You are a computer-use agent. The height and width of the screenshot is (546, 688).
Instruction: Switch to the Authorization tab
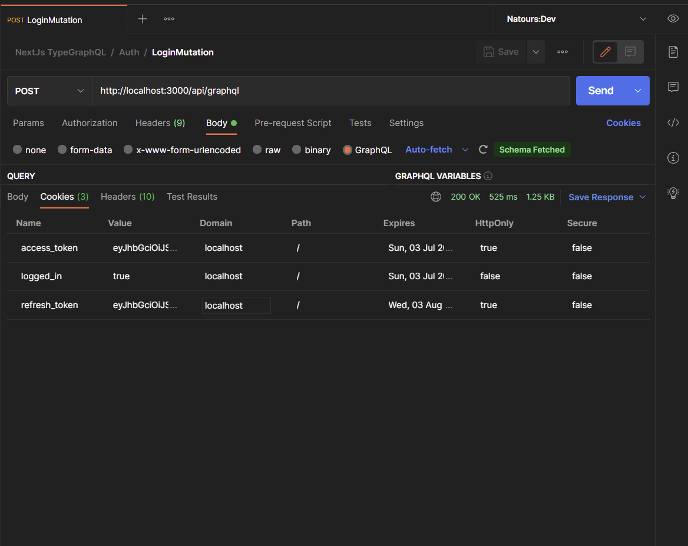tap(90, 123)
